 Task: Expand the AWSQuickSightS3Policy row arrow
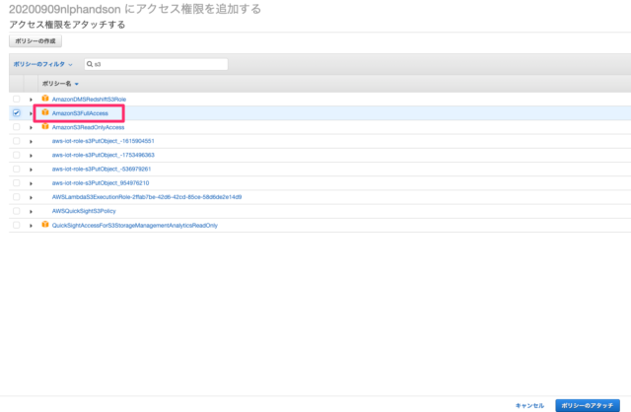tap(31, 212)
